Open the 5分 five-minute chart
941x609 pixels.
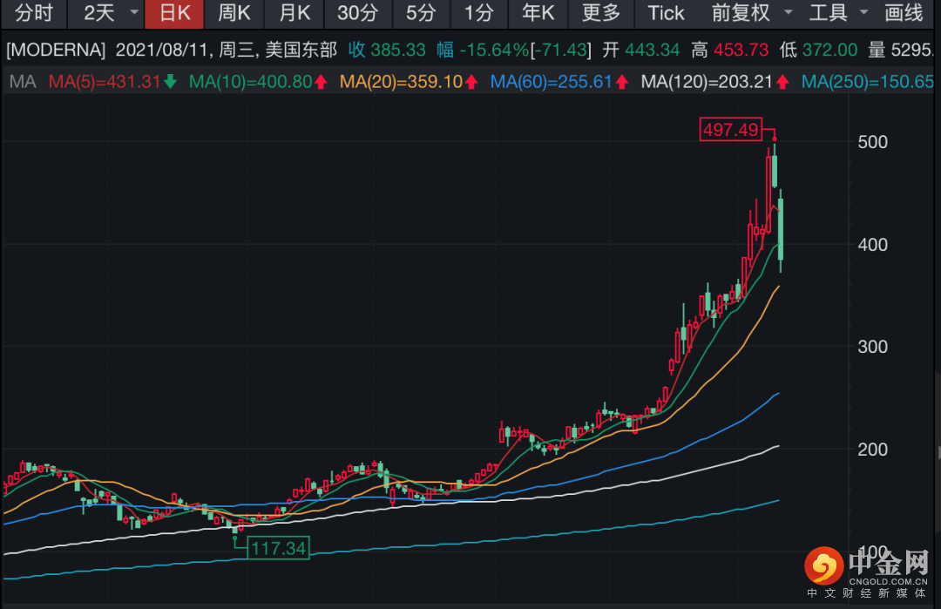pos(421,13)
